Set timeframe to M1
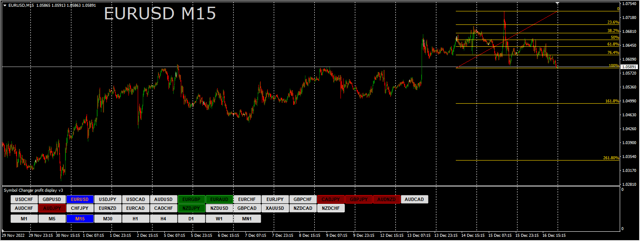The height and width of the screenshot is (241, 640). tap(24, 219)
